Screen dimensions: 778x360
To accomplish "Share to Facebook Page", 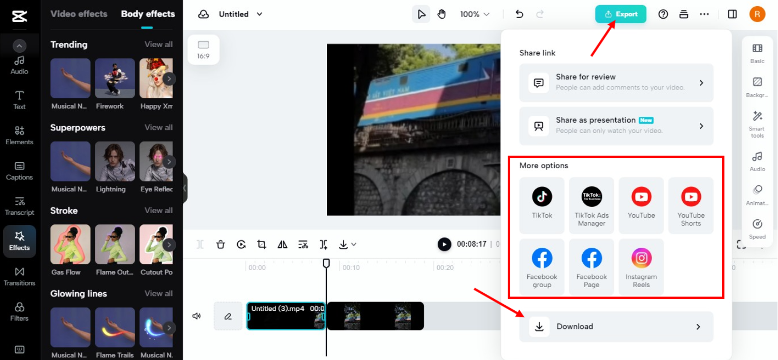I will [592, 267].
